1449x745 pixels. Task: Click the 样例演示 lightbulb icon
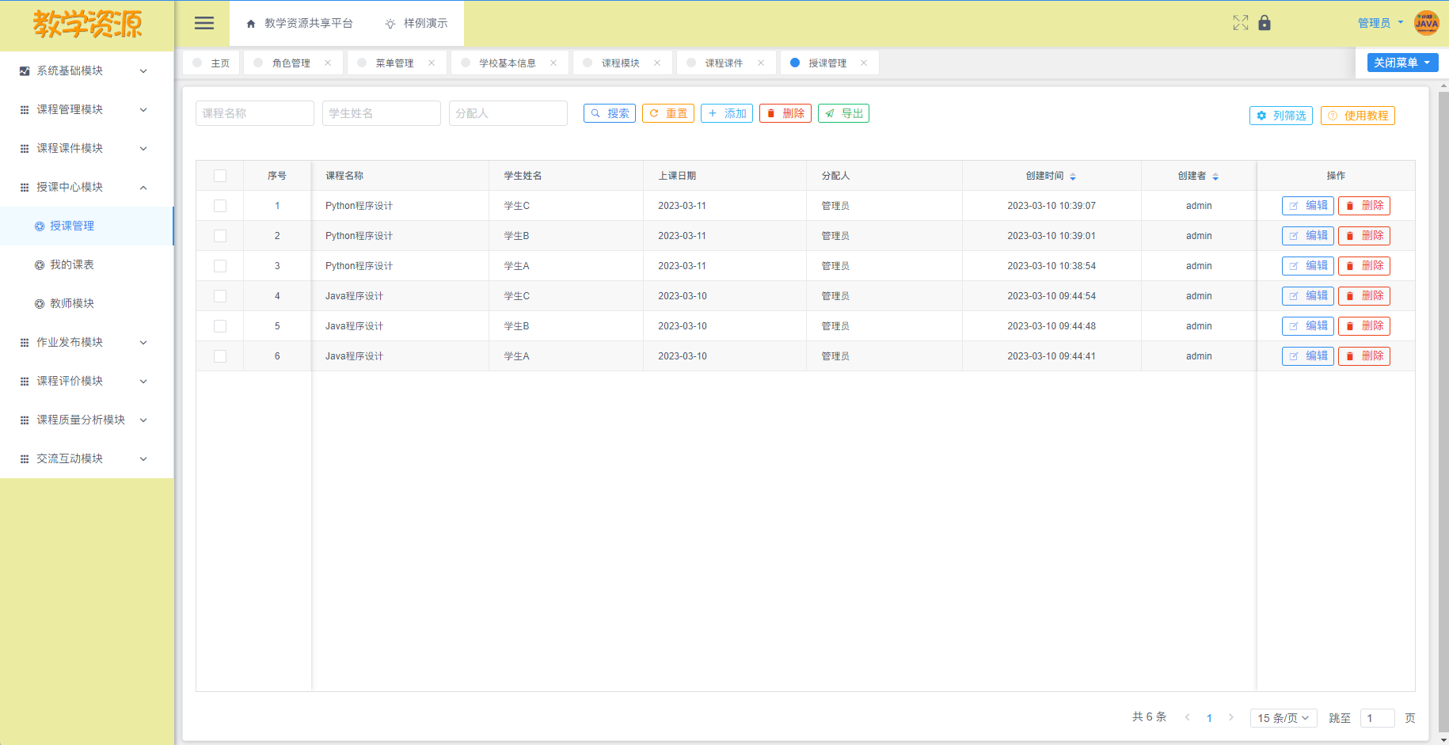tap(390, 24)
